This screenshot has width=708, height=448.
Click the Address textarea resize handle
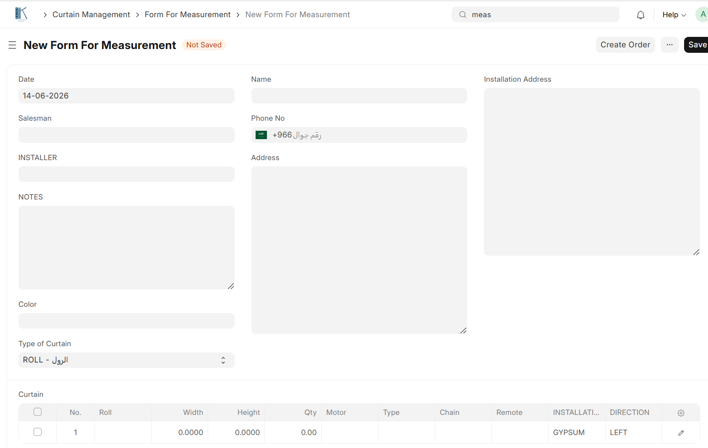pyautogui.click(x=463, y=331)
